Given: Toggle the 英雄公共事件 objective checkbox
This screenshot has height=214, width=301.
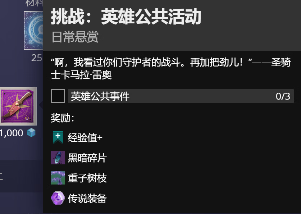Looking at the screenshot, I should (x=58, y=96).
